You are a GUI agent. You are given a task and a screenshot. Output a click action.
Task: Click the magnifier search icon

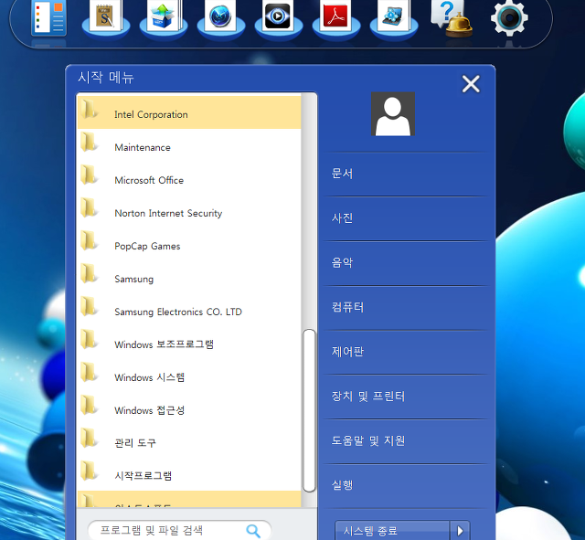click(253, 530)
